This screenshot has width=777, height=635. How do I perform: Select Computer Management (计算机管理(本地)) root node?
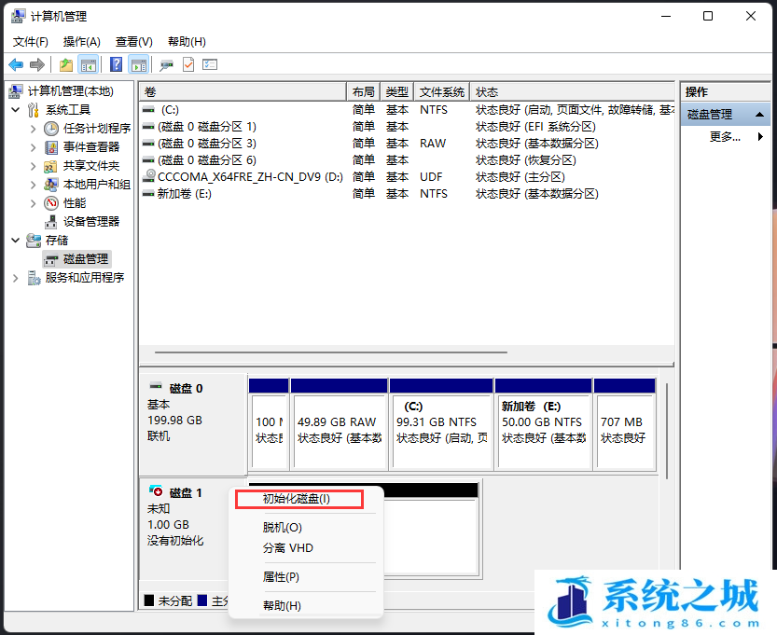(x=70, y=91)
